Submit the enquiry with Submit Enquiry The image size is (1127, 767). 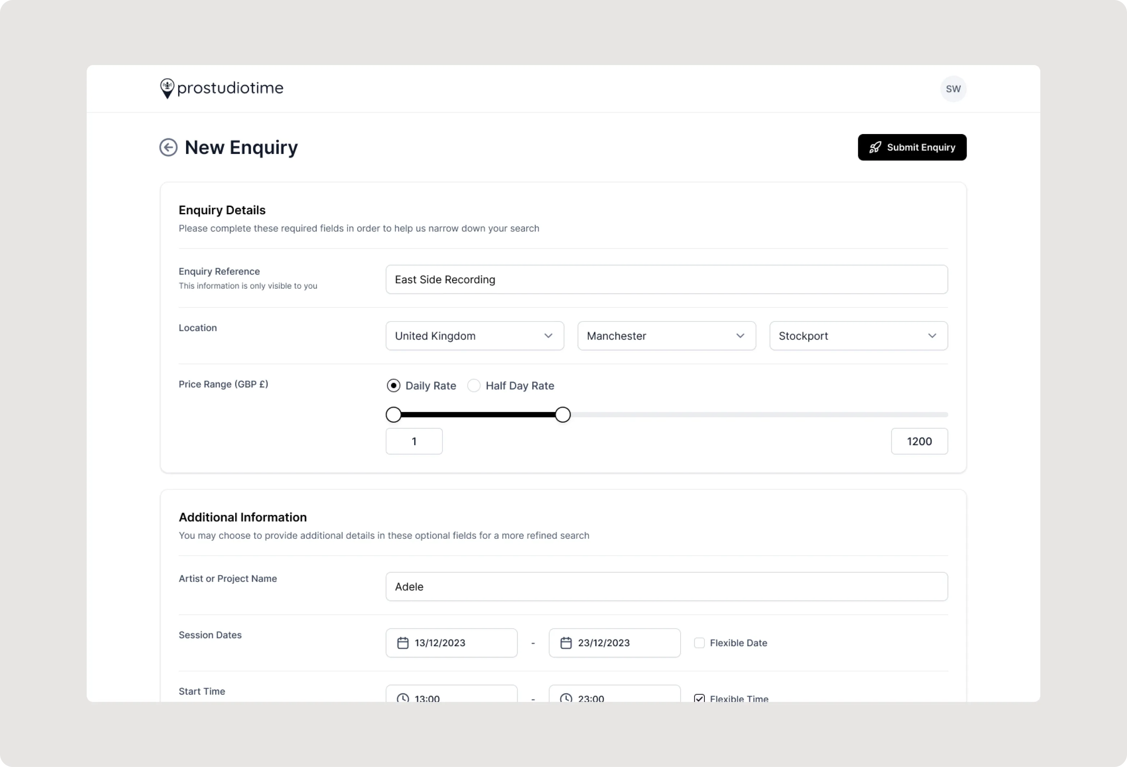point(912,147)
